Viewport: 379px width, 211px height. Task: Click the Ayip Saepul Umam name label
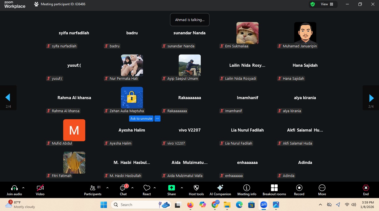pos(183,79)
